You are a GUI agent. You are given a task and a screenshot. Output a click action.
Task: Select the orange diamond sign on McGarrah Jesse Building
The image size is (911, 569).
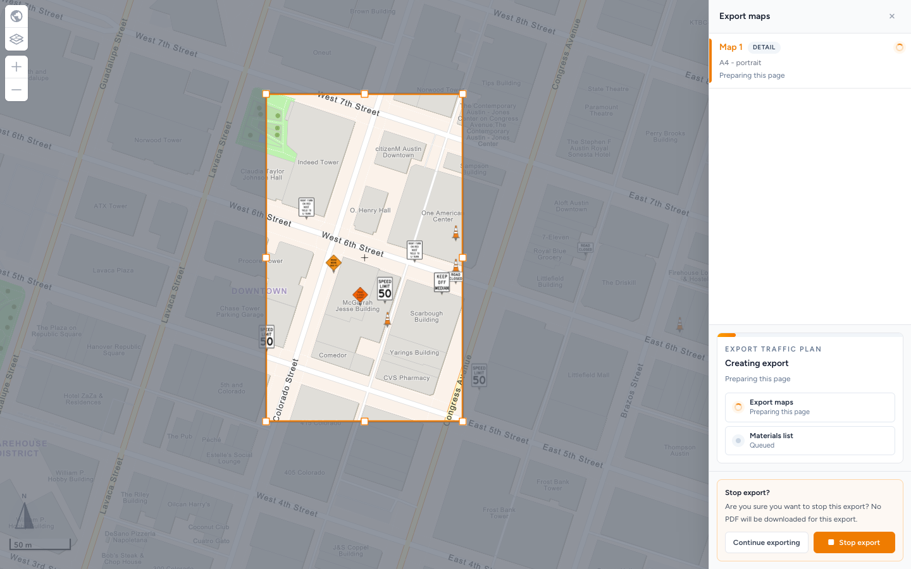[360, 295]
